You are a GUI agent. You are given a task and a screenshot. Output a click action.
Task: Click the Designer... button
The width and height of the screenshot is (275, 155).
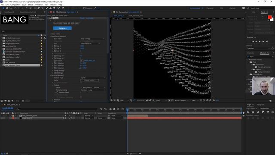tap(62, 28)
